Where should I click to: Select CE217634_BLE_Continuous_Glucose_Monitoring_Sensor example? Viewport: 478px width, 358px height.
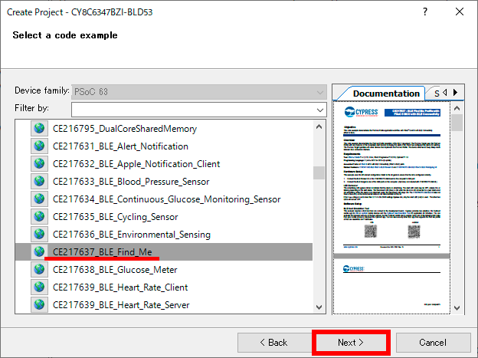[166, 199]
